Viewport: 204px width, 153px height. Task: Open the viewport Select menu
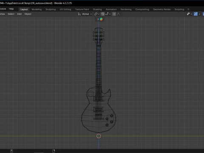point(11,14)
